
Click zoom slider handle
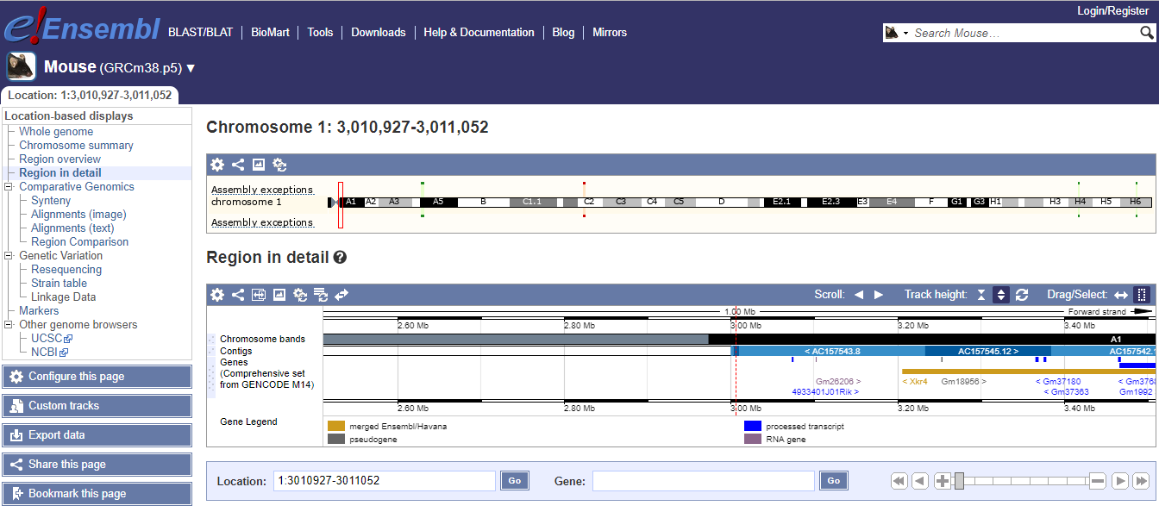959,481
